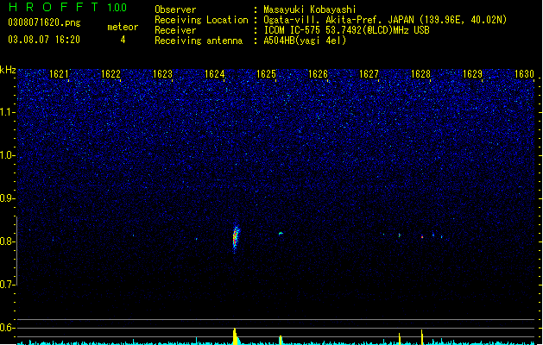Click the 0.6 kHz axis label
The image size is (543, 345).
[x=7, y=328]
